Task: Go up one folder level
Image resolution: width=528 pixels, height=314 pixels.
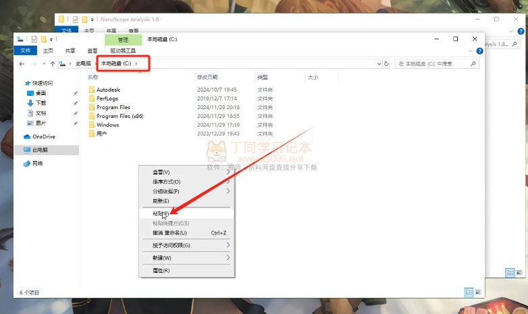Action: click(x=53, y=64)
